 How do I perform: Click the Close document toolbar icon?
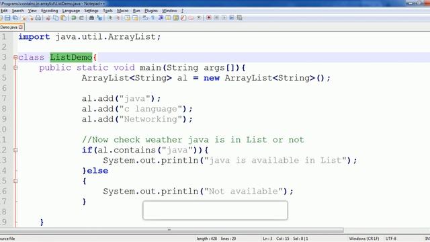pos(24,18)
